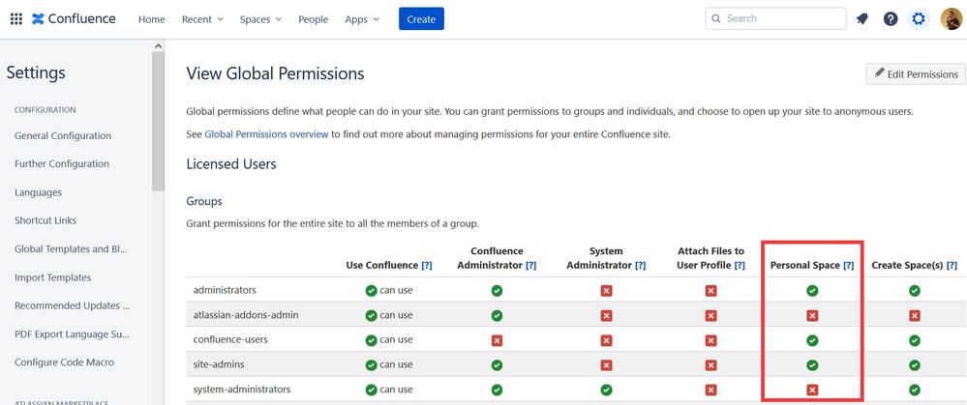The width and height of the screenshot is (967, 405).
Task: Go to the People menu item
Action: pyautogui.click(x=313, y=19)
